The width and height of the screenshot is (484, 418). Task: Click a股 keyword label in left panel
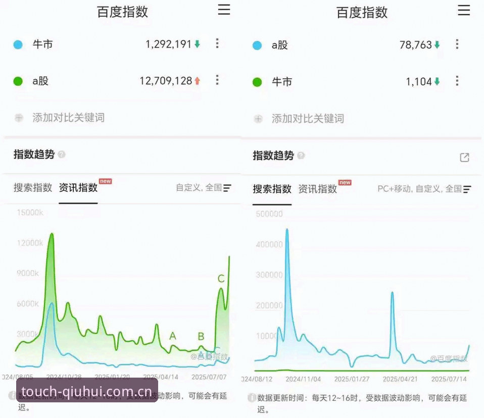pyautogui.click(x=40, y=81)
